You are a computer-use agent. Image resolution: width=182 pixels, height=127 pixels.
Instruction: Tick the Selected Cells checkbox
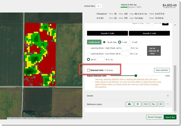tap(89, 70)
